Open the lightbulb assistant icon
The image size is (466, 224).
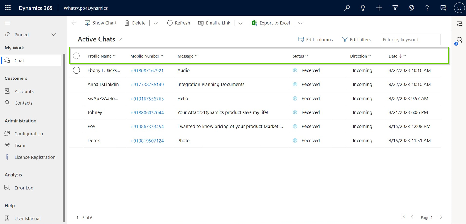(363, 8)
